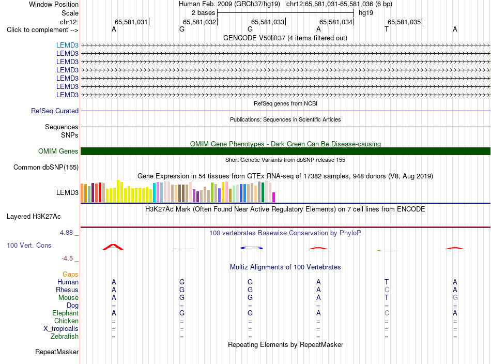Click the large red A PhyloP conservation glyph
The image size is (491, 364).
113,247
